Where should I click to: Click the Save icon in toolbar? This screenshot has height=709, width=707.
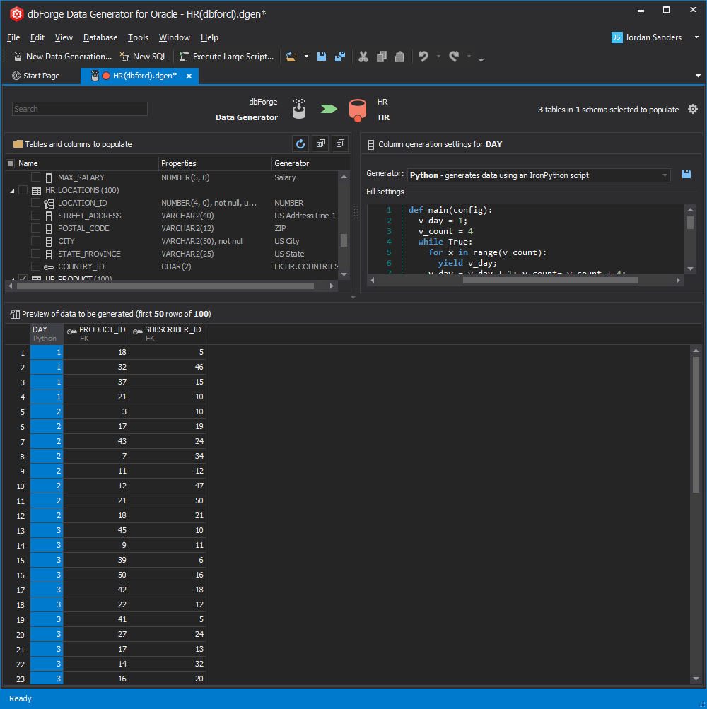(322, 57)
